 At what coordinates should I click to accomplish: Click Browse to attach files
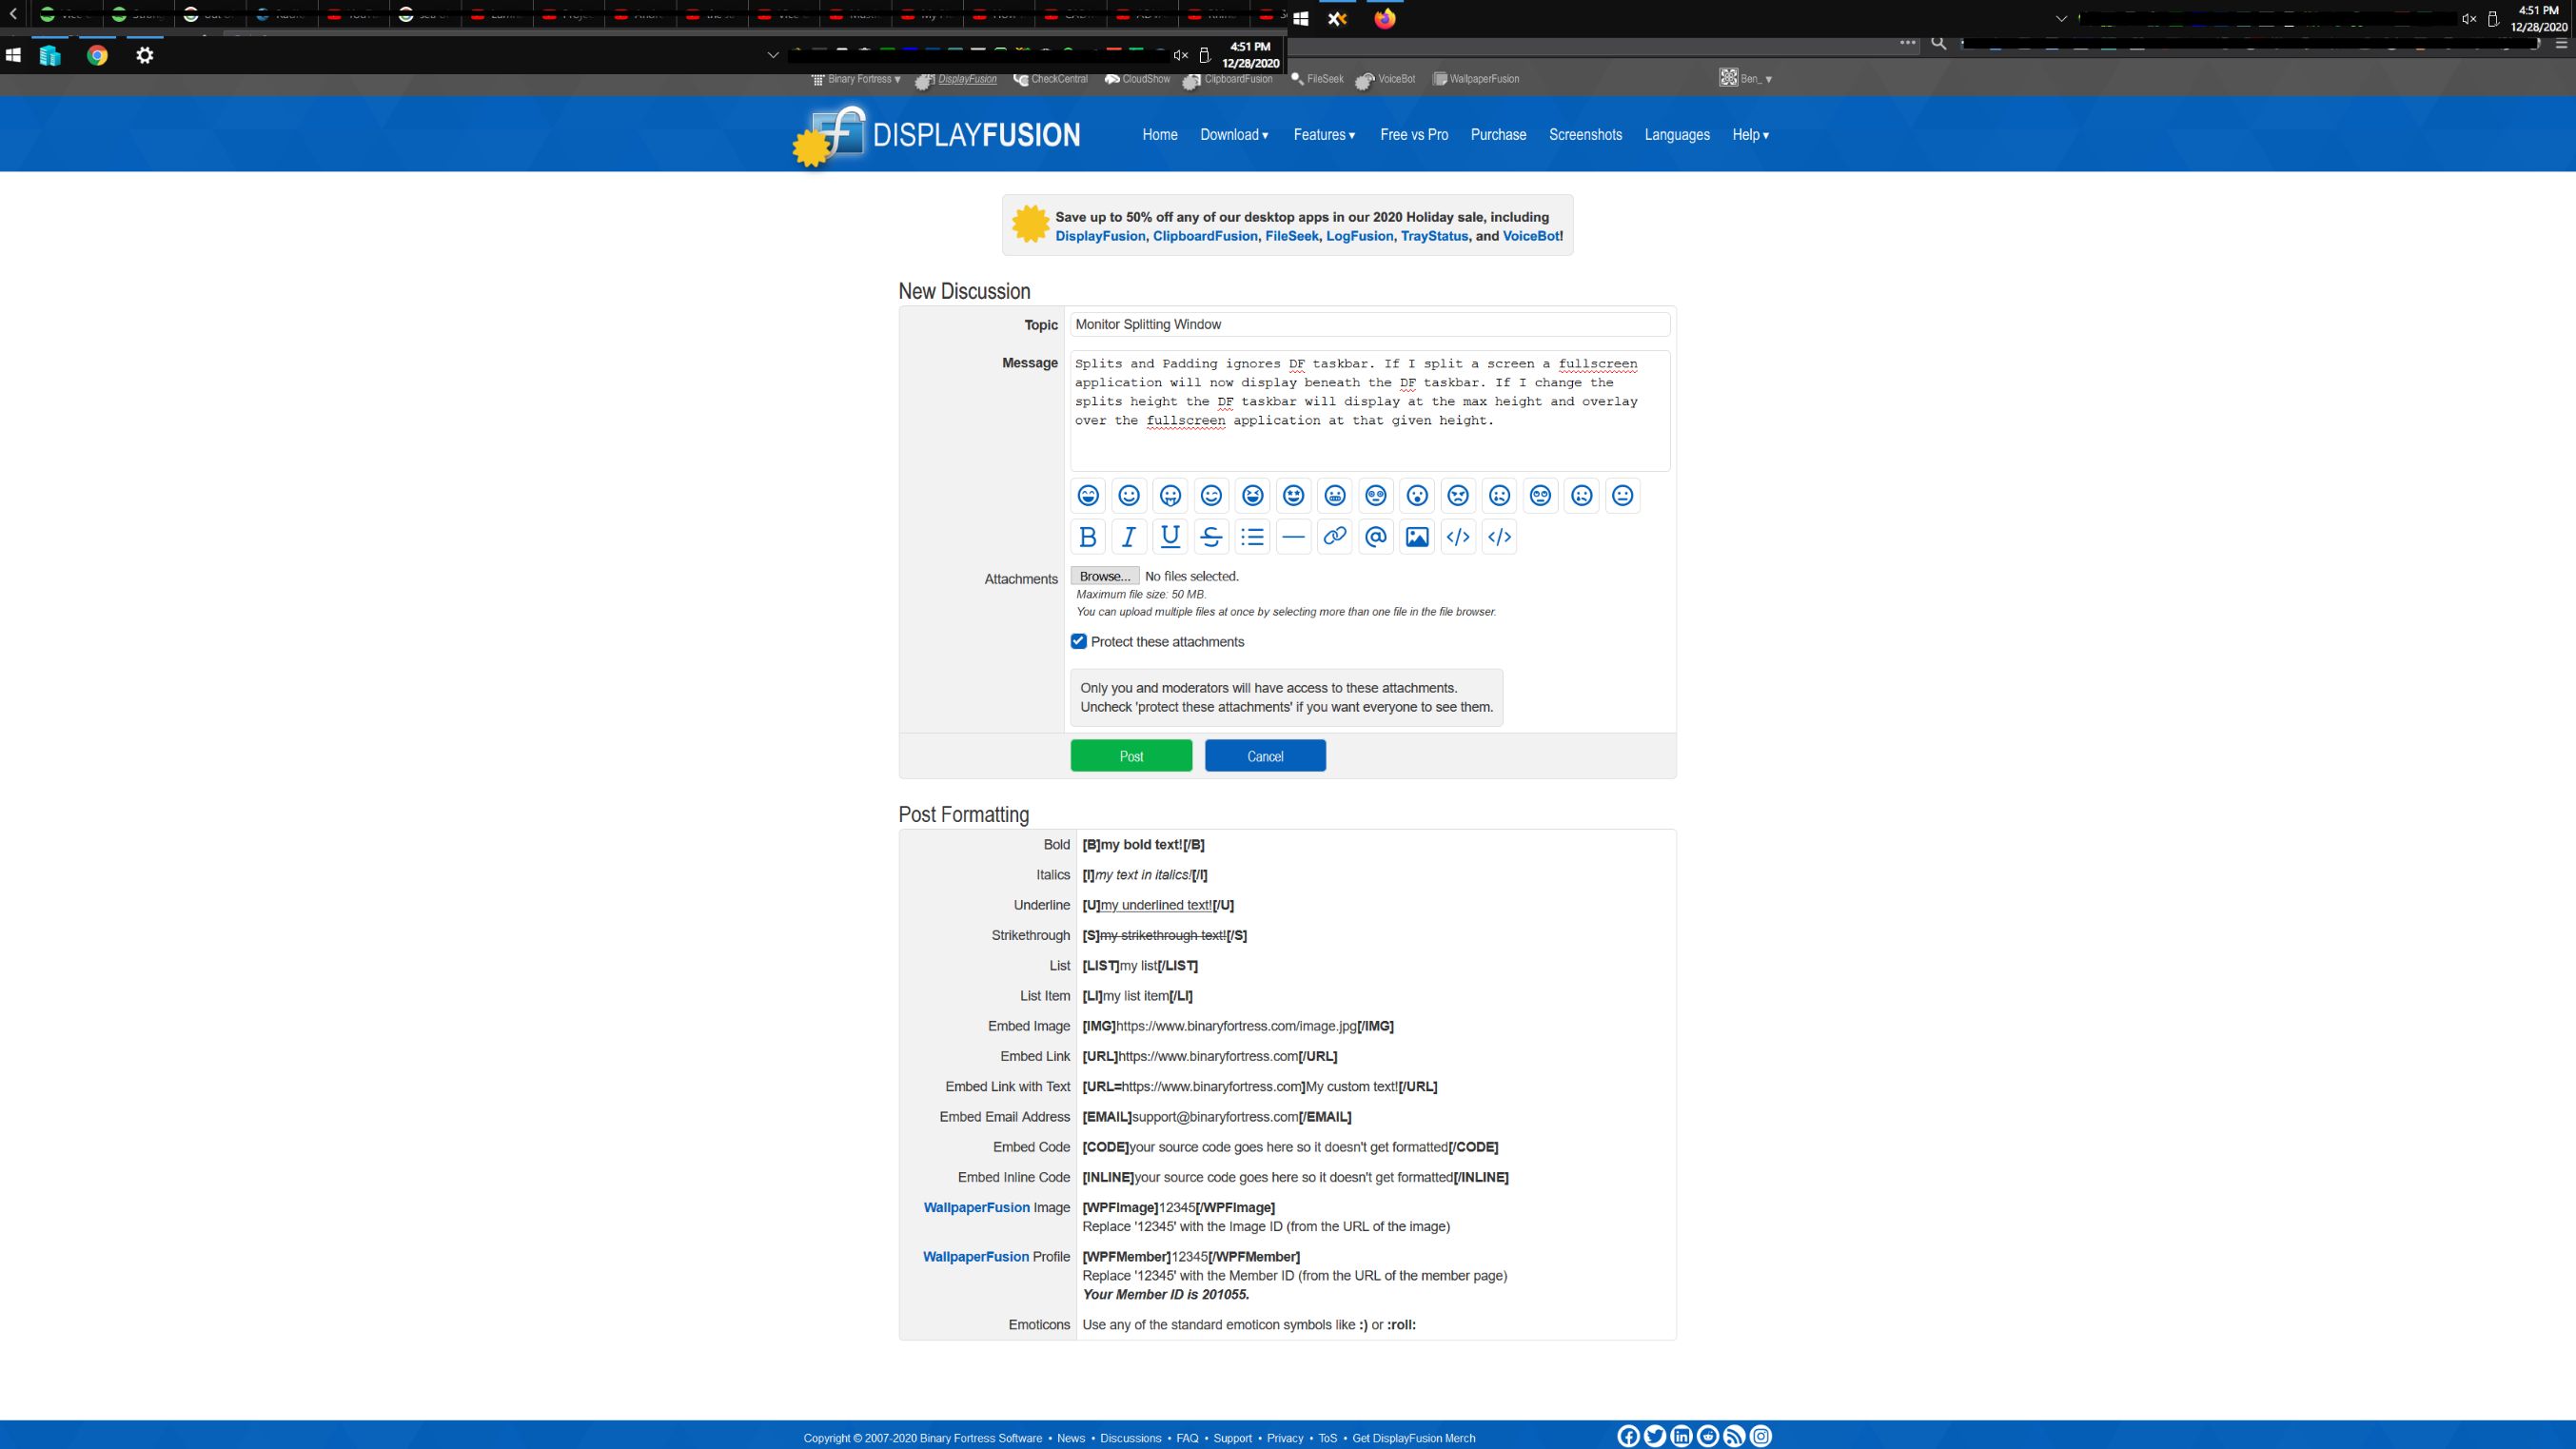pyautogui.click(x=1104, y=576)
